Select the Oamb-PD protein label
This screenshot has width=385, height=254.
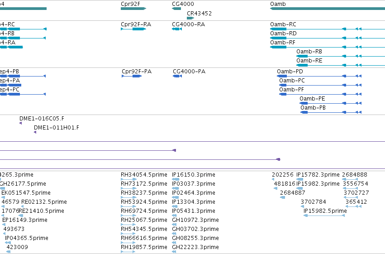(x=290, y=72)
